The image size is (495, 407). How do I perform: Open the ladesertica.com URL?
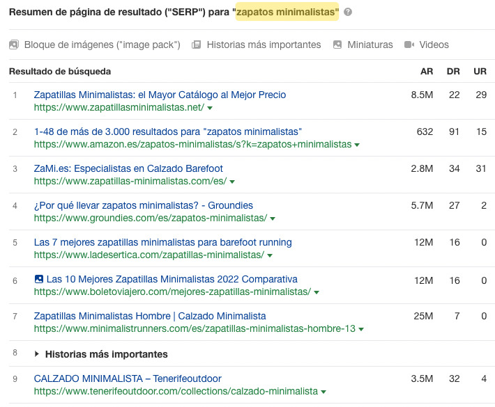149,255
